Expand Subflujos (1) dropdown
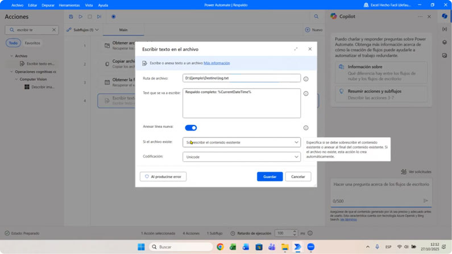This screenshot has width=452, height=254. click(x=83, y=30)
